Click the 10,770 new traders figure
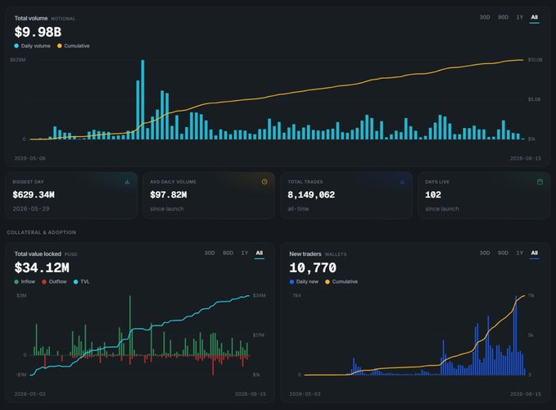The height and width of the screenshot is (410, 556). click(313, 267)
